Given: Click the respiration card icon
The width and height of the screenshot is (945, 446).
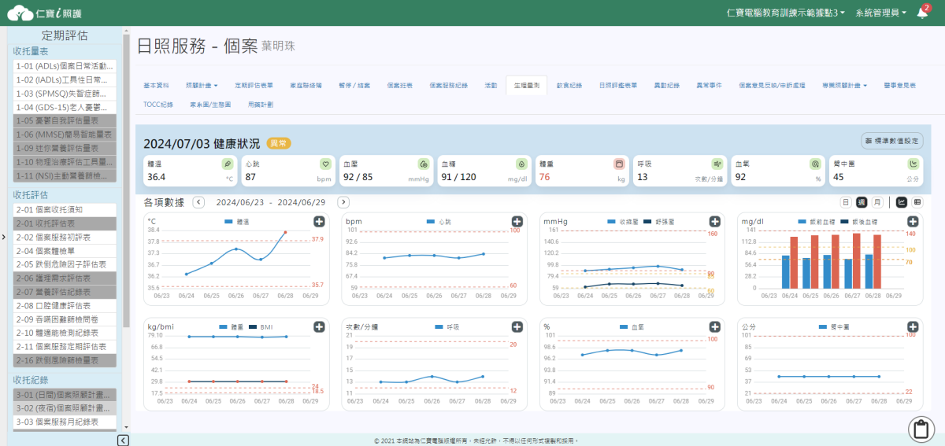Looking at the screenshot, I should point(717,164).
